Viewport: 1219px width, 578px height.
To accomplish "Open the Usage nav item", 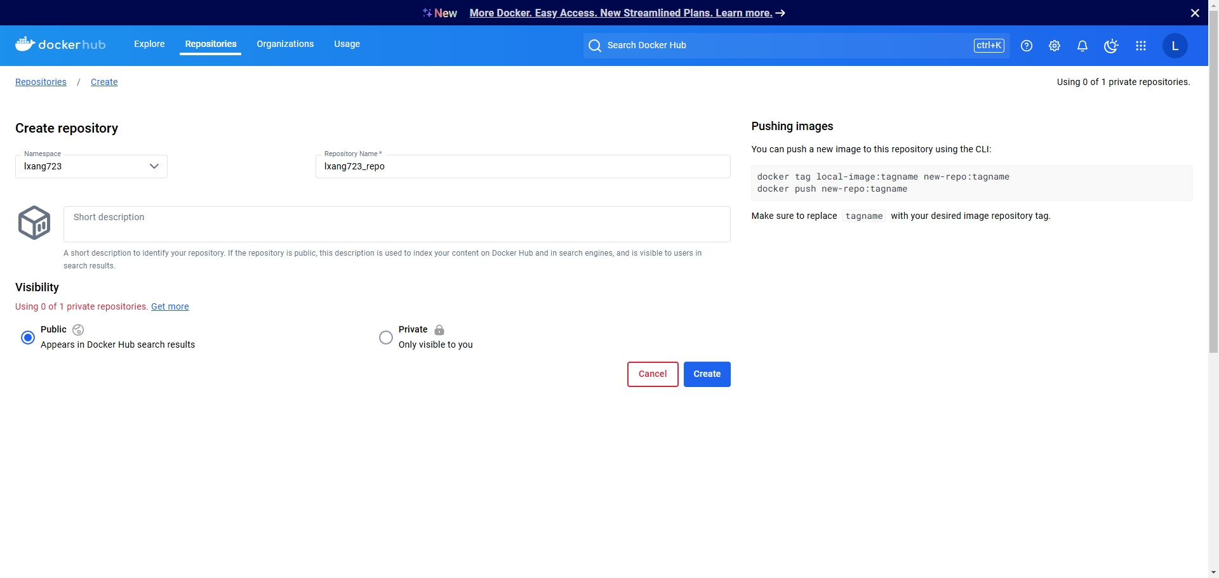I will click(x=347, y=44).
